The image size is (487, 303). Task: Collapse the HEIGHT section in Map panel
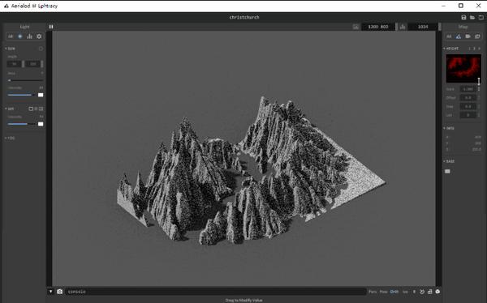tap(451, 49)
